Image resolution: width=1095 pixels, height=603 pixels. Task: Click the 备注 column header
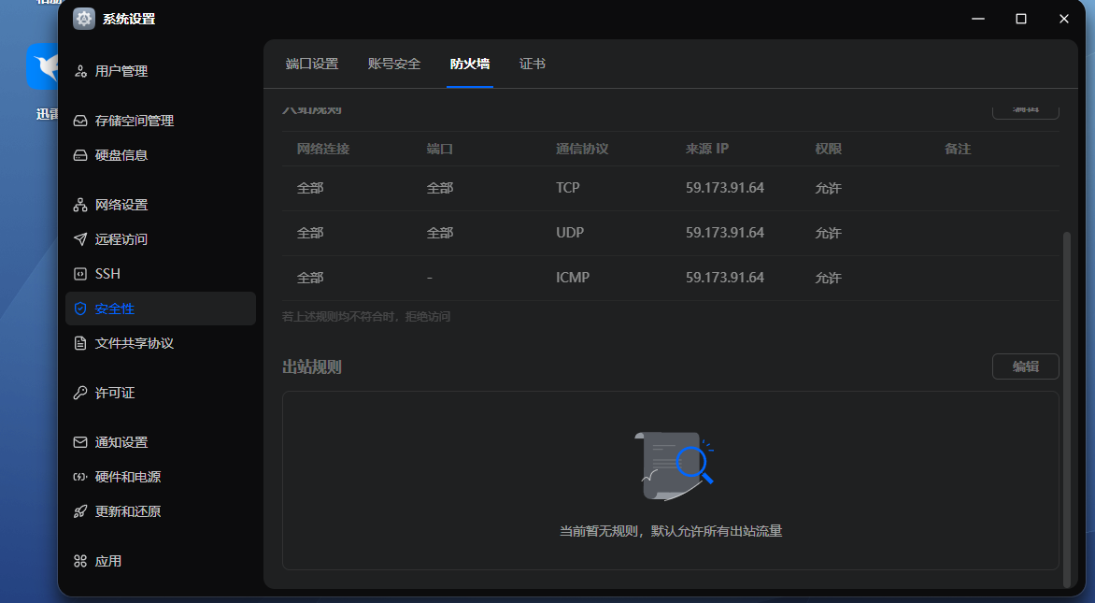958,149
